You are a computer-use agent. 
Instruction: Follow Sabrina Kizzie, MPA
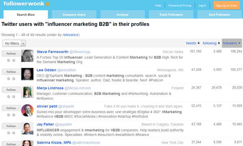[11, 144]
